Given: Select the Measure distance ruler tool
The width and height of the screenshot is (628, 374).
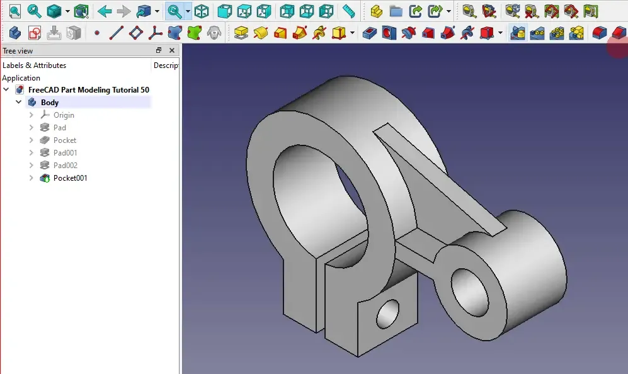Looking at the screenshot, I should 348,11.
